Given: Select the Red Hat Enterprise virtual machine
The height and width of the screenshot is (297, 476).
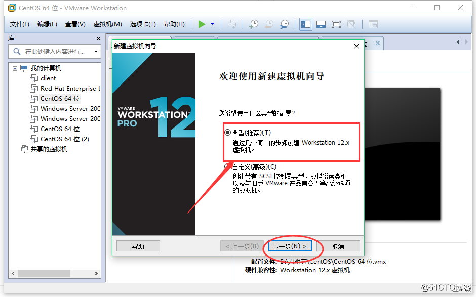Looking at the screenshot, I should pyautogui.click(x=70, y=88).
